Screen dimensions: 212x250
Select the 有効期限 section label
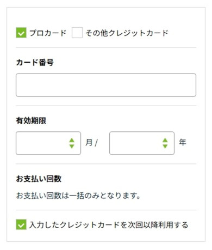tap(31, 120)
